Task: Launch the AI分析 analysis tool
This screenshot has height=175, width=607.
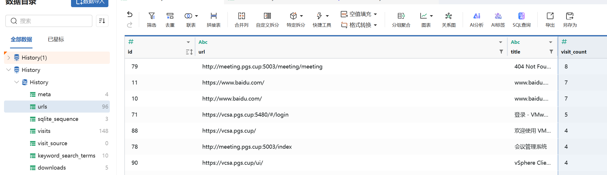Action: (477, 19)
